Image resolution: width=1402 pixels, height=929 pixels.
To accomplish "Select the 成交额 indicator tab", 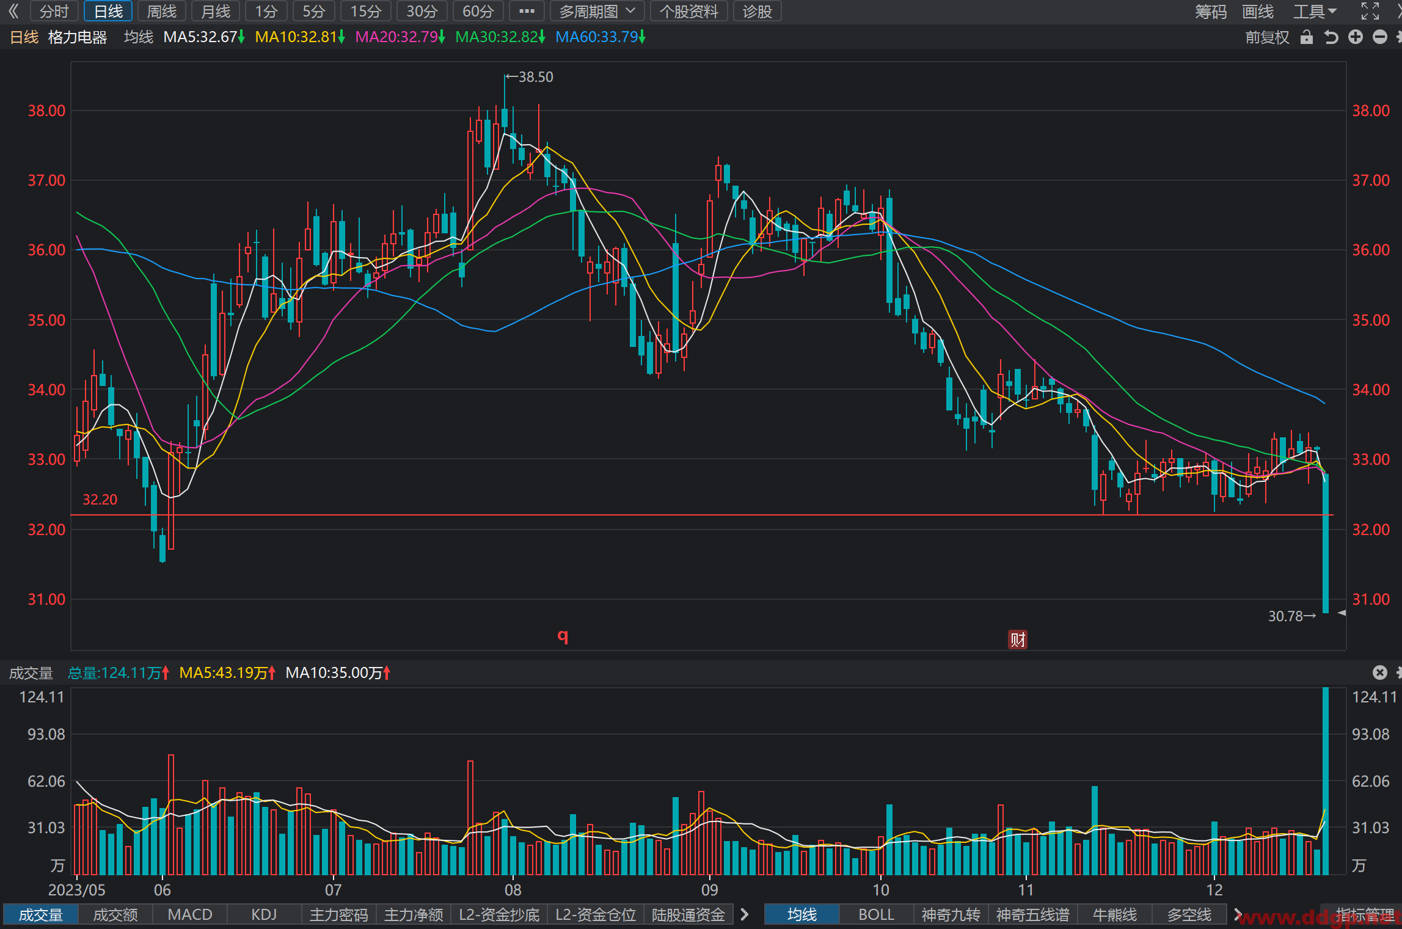I will (115, 914).
